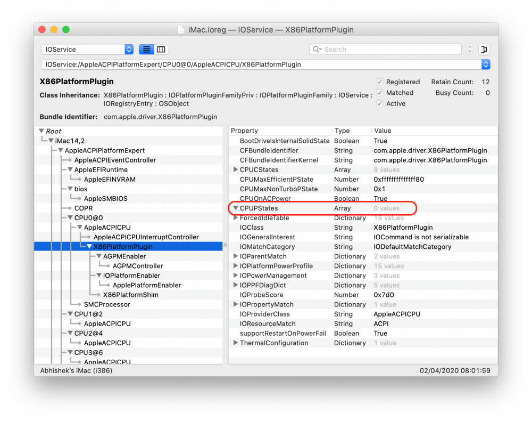The height and width of the screenshot is (421, 532).
Task: Expand the IOPropertyMatch dictionary
Action: coord(236,304)
